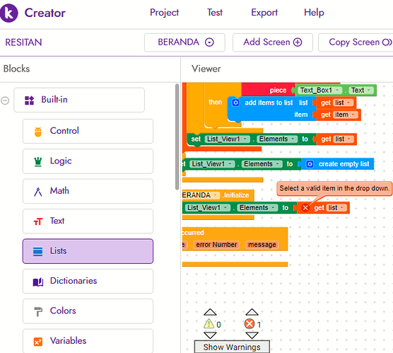Open the Elements property dropdown in set block
Screen dimensions: 393x353
tap(276, 139)
